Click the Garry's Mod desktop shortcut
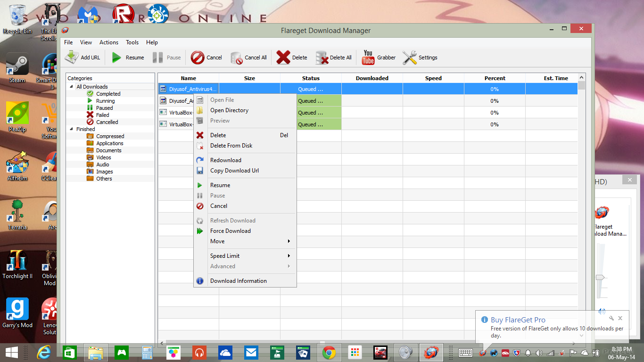644x362 pixels. tap(17, 313)
